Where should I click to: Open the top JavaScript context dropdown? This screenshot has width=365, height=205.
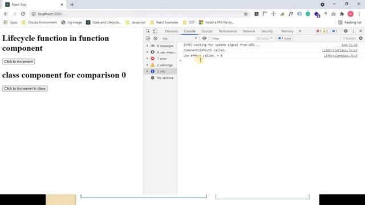tap(180, 38)
